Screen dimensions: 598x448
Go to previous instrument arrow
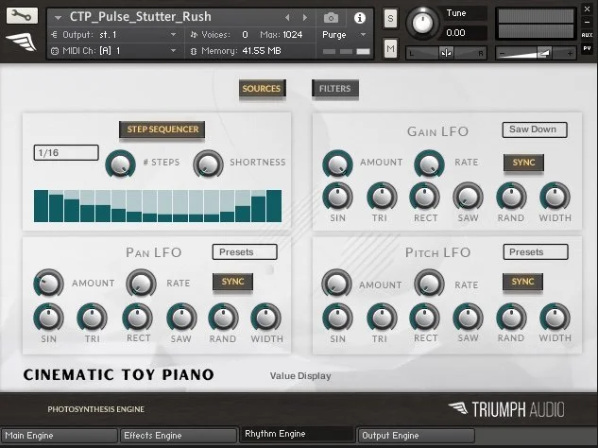click(287, 18)
